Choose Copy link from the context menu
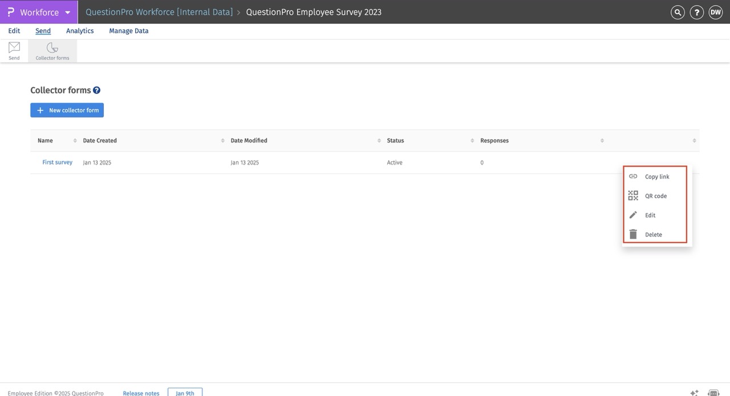This screenshot has height=396, width=730. (x=655, y=177)
